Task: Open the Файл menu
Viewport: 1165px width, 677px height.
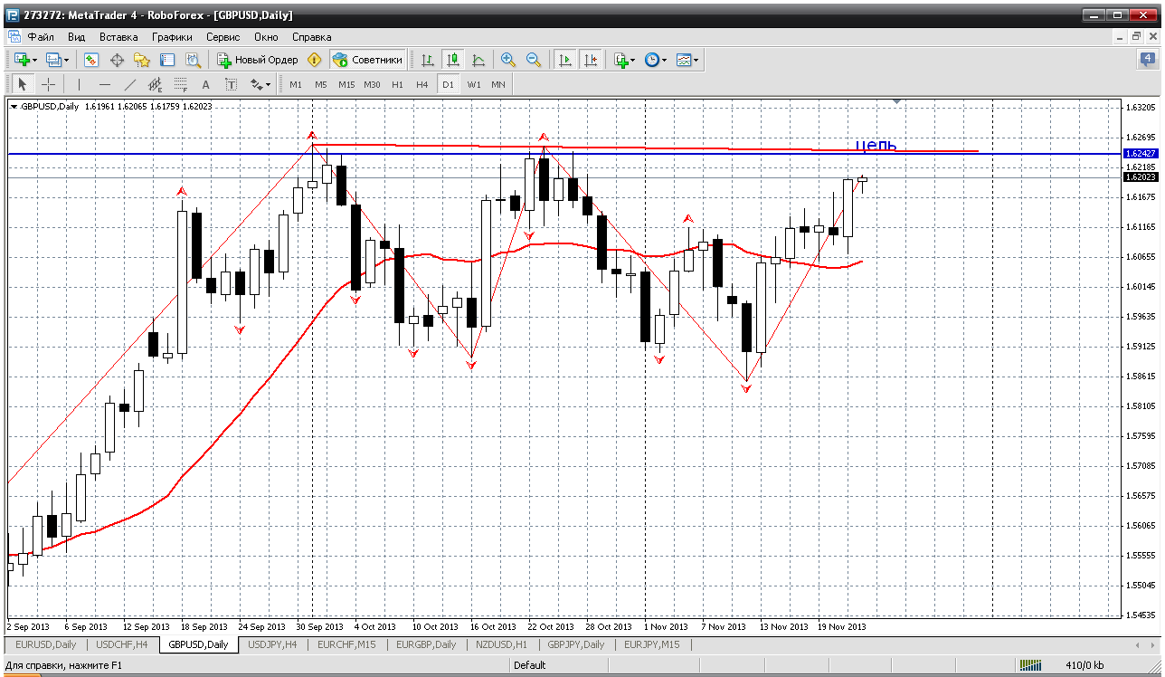Action: click(x=41, y=37)
